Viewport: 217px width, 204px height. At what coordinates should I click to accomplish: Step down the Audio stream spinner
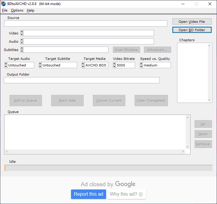click(22, 43)
